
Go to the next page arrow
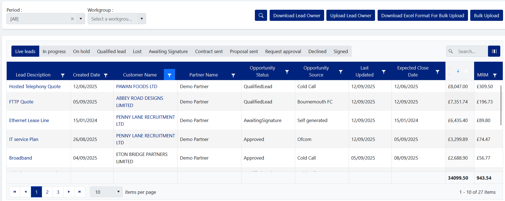click(x=69, y=192)
